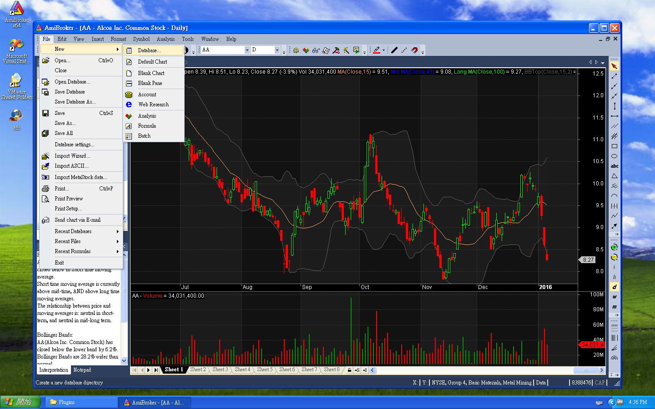Switch chart to monthly interval 'm'

coord(615,307)
